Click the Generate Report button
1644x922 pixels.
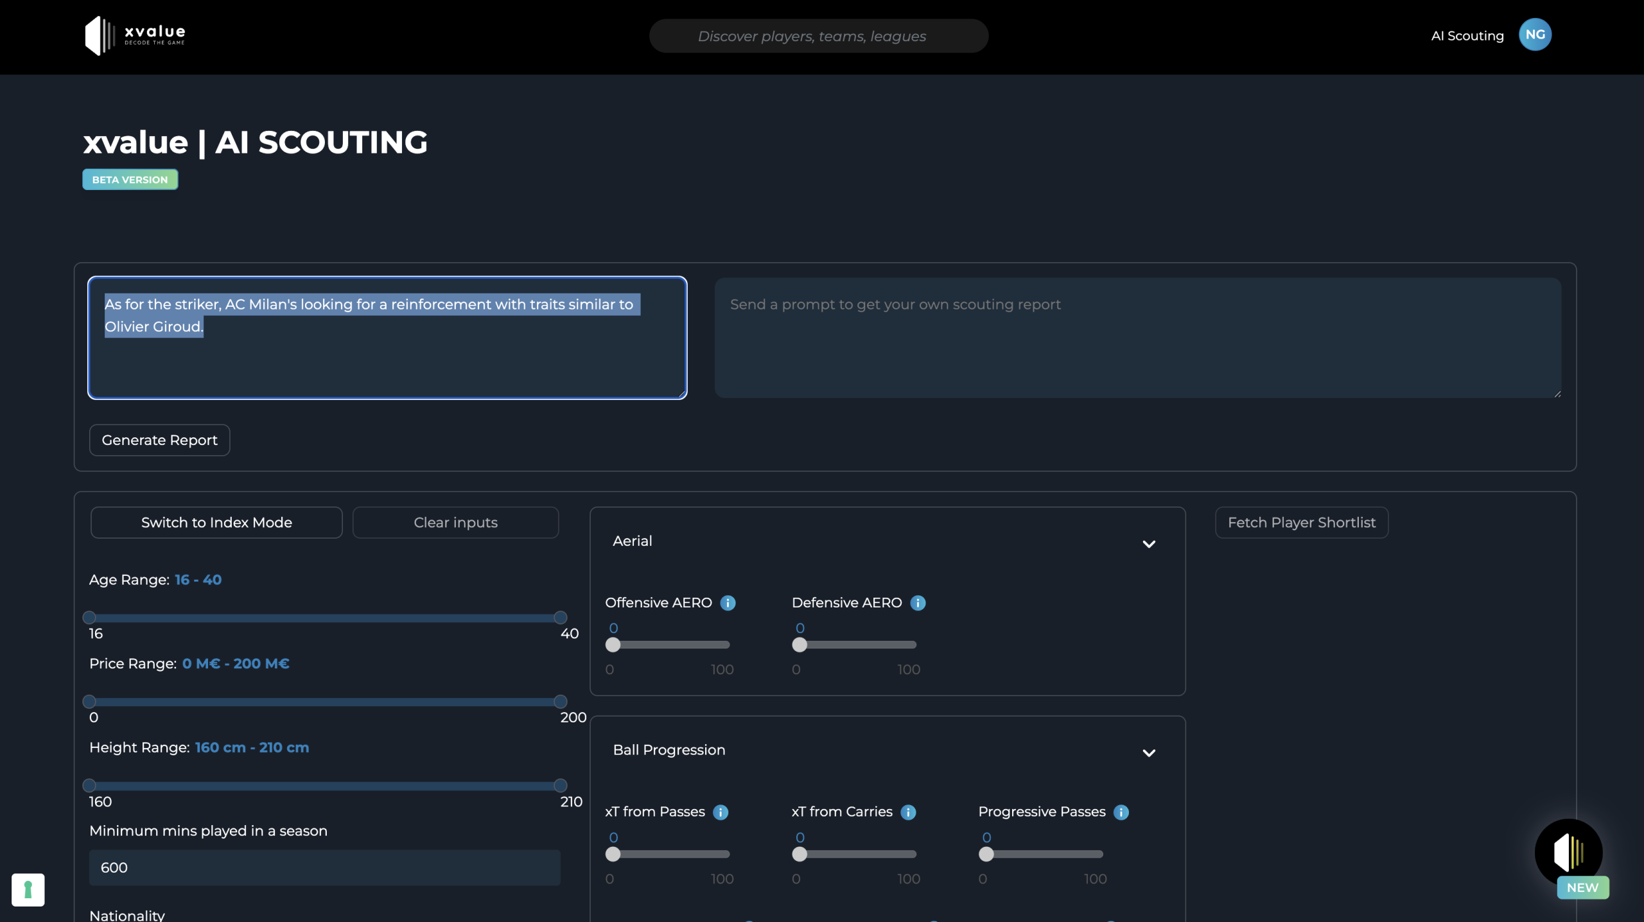159,440
